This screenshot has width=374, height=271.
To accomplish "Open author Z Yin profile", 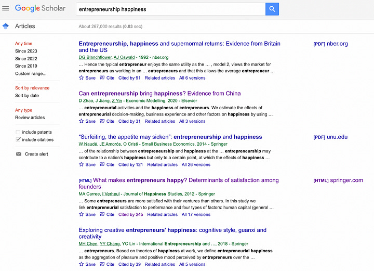I will [x=117, y=101].
